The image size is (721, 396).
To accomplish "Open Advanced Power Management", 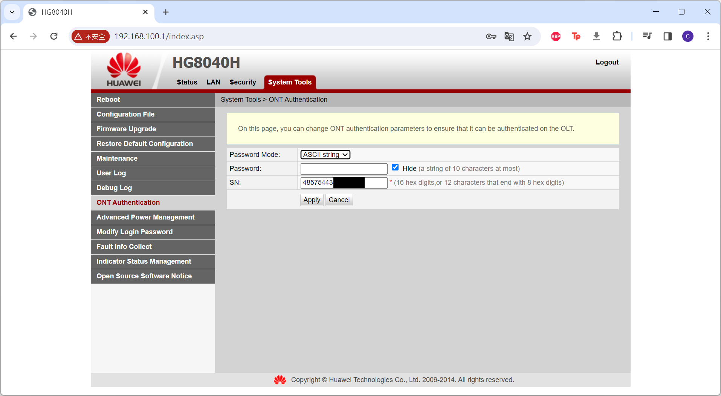I will [x=153, y=217].
